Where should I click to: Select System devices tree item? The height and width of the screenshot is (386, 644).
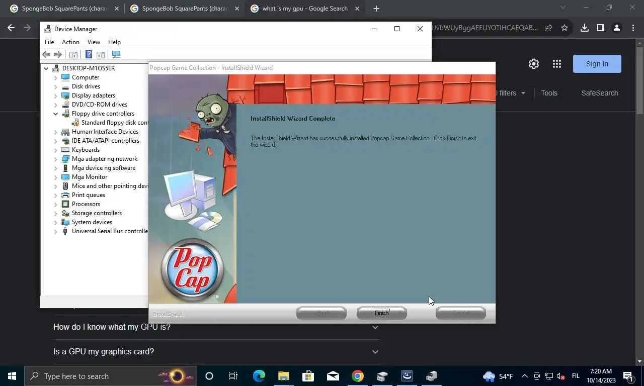92,222
